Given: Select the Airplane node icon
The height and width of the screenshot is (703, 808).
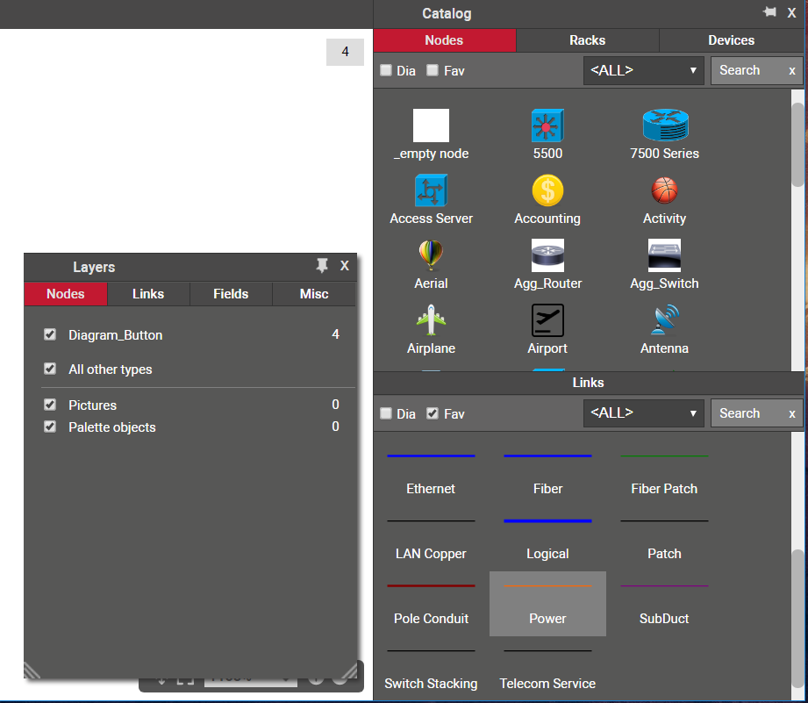Looking at the screenshot, I should click(431, 320).
